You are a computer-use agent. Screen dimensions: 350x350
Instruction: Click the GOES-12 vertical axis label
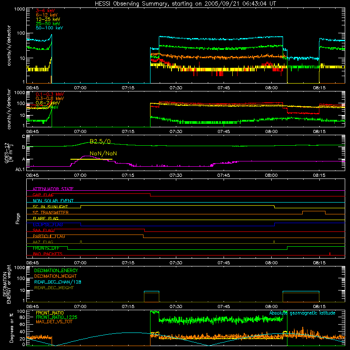pos(8,153)
